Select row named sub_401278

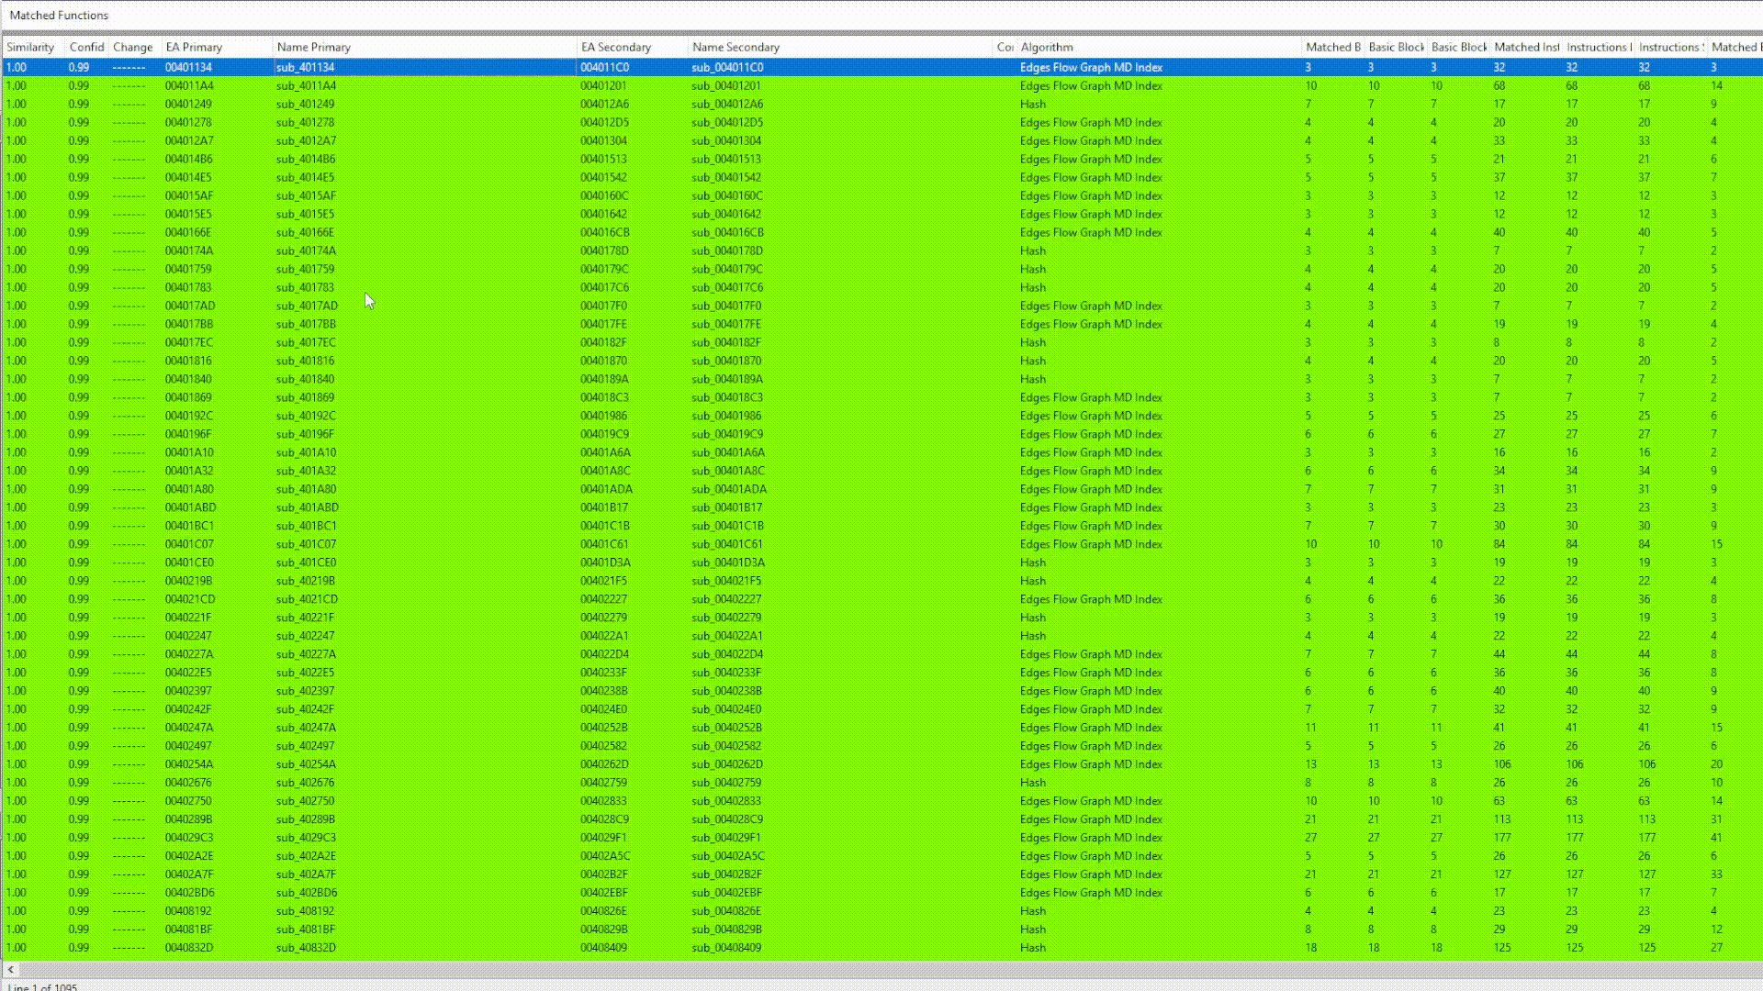[x=881, y=122]
